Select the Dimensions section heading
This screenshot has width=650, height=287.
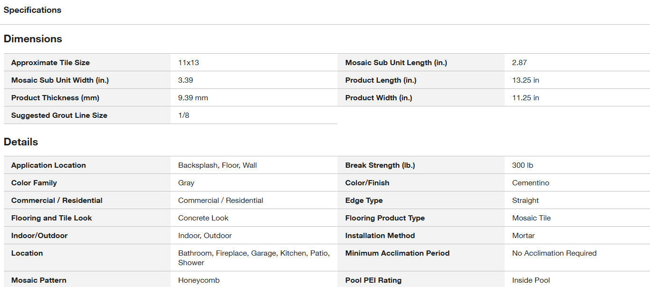coord(33,39)
